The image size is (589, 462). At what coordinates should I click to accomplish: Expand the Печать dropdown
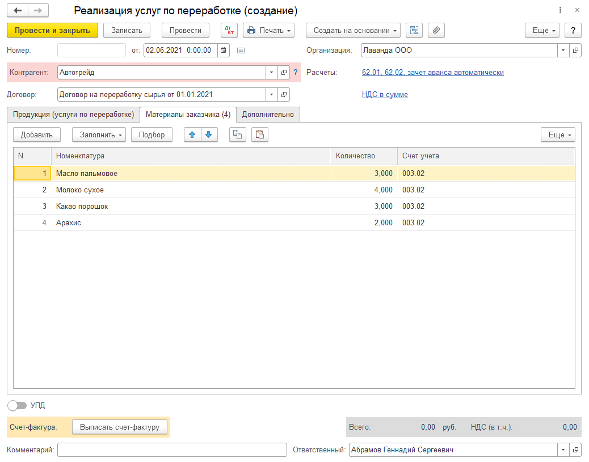pyautogui.click(x=268, y=31)
